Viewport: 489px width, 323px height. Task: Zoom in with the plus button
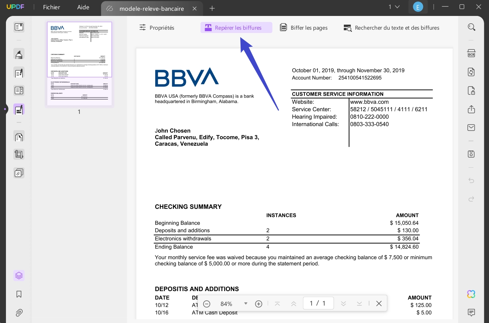coord(259,304)
